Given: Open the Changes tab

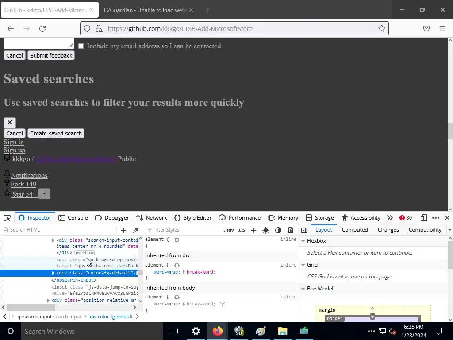Looking at the screenshot, I should pos(388,230).
